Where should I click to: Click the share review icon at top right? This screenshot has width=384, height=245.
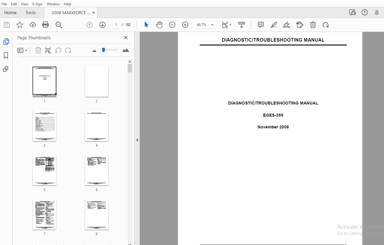coord(352,12)
